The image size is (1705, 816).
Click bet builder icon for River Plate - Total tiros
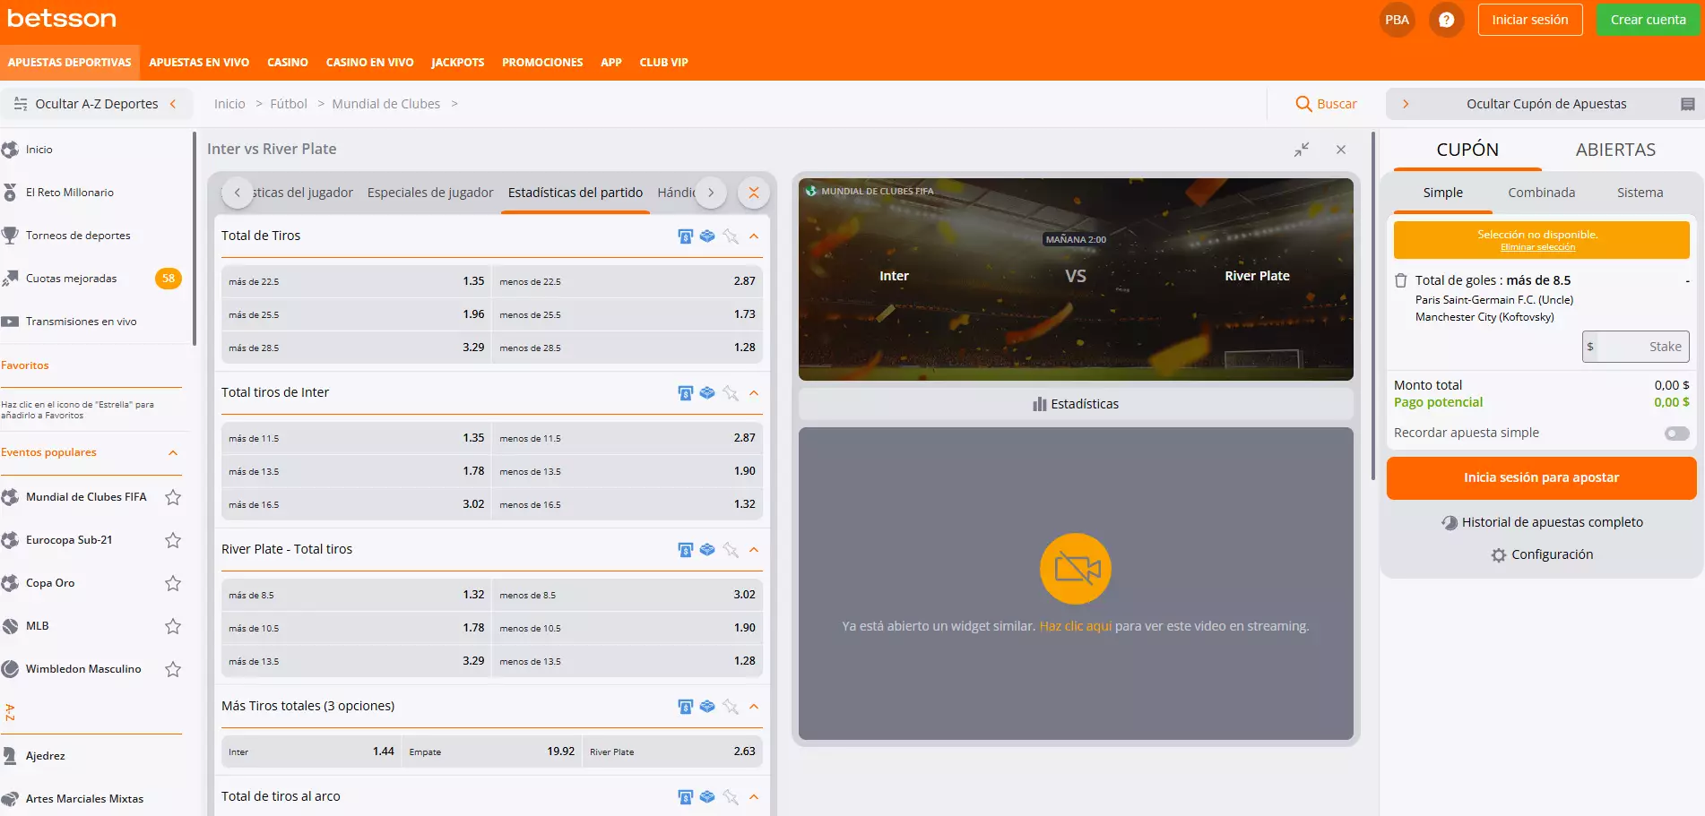pyautogui.click(x=707, y=550)
